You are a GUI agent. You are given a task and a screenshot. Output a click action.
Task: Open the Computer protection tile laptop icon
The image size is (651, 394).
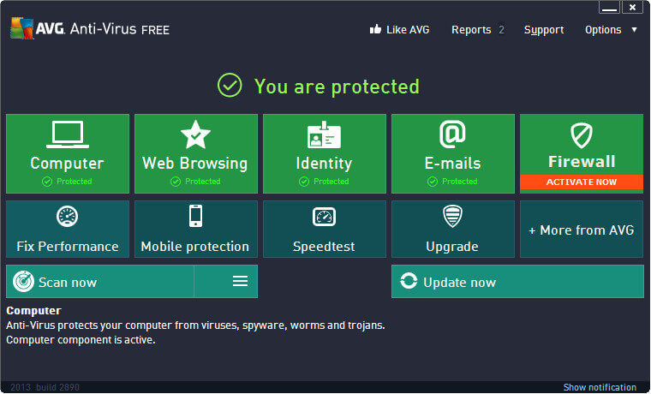pyautogui.click(x=68, y=134)
